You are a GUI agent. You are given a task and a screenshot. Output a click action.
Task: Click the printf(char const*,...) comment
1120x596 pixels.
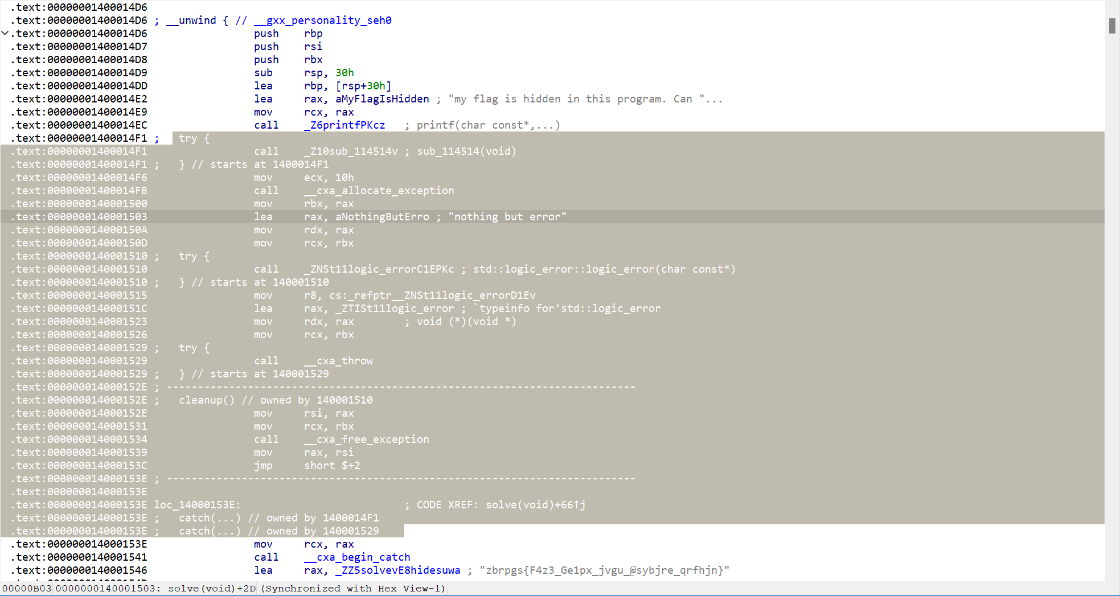[x=489, y=125]
